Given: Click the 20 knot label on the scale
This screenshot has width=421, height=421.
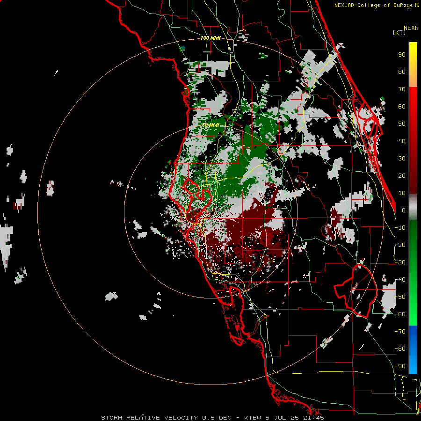Looking at the screenshot, I should [x=402, y=176].
